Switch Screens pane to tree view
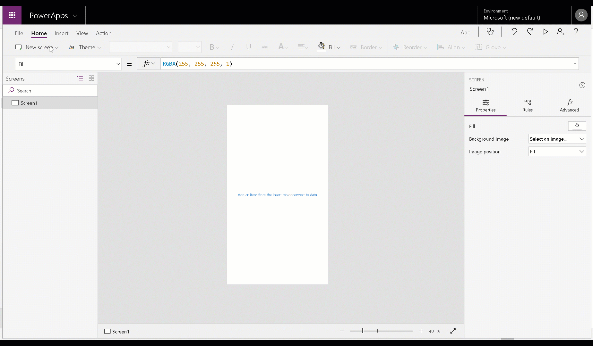593x346 pixels. [x=80, y=78]
